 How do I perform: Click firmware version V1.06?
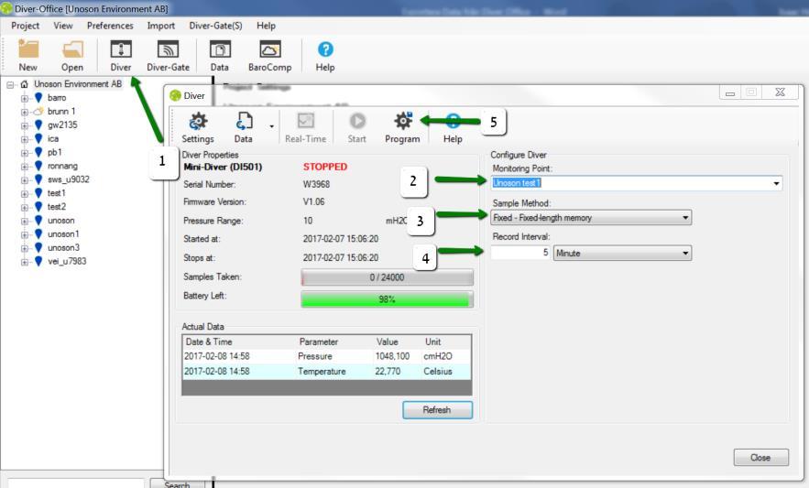coord(313,201)
